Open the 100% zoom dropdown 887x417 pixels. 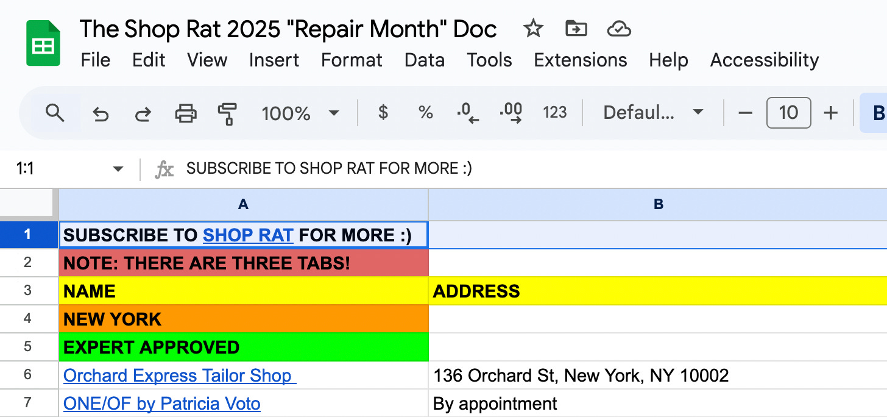[300, 113]
